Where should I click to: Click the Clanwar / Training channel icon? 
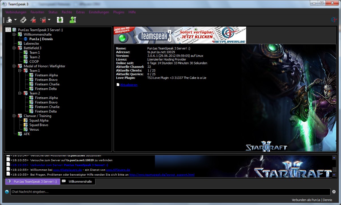pos(20,116)
